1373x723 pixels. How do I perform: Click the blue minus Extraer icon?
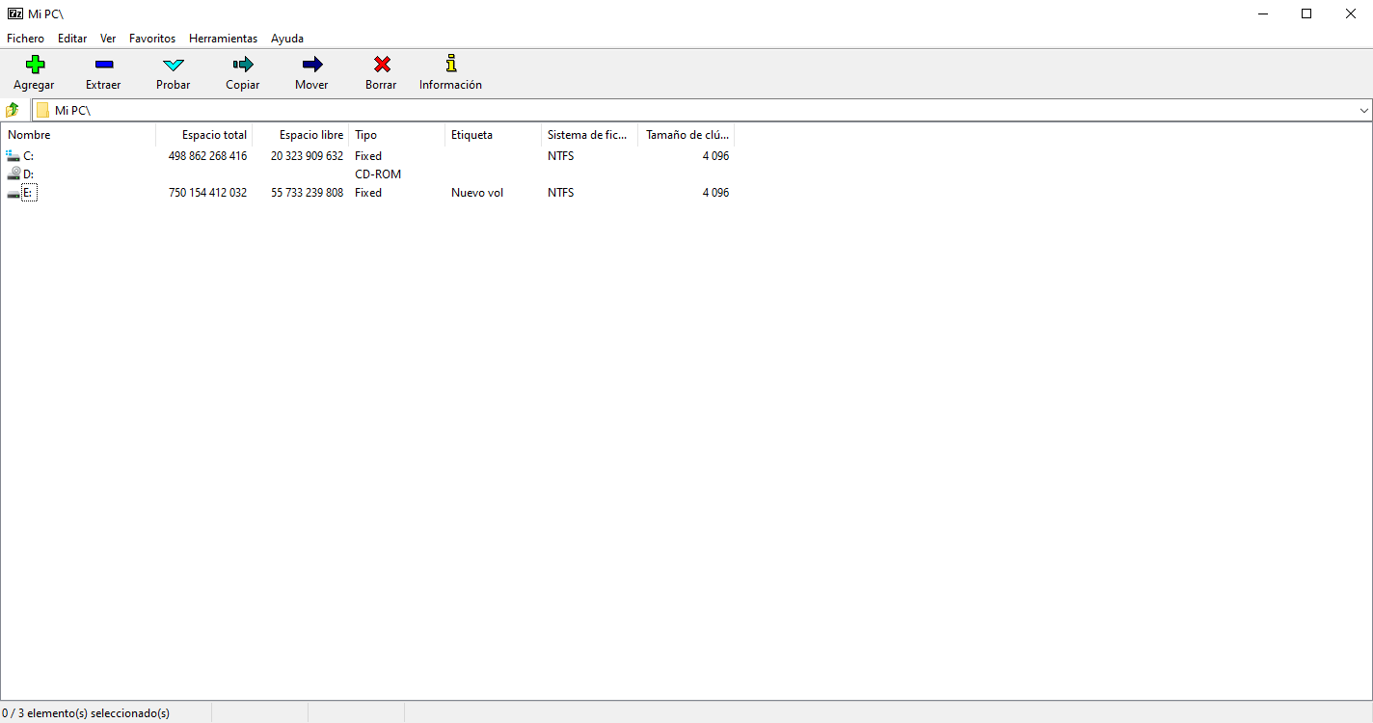[104, 65]
